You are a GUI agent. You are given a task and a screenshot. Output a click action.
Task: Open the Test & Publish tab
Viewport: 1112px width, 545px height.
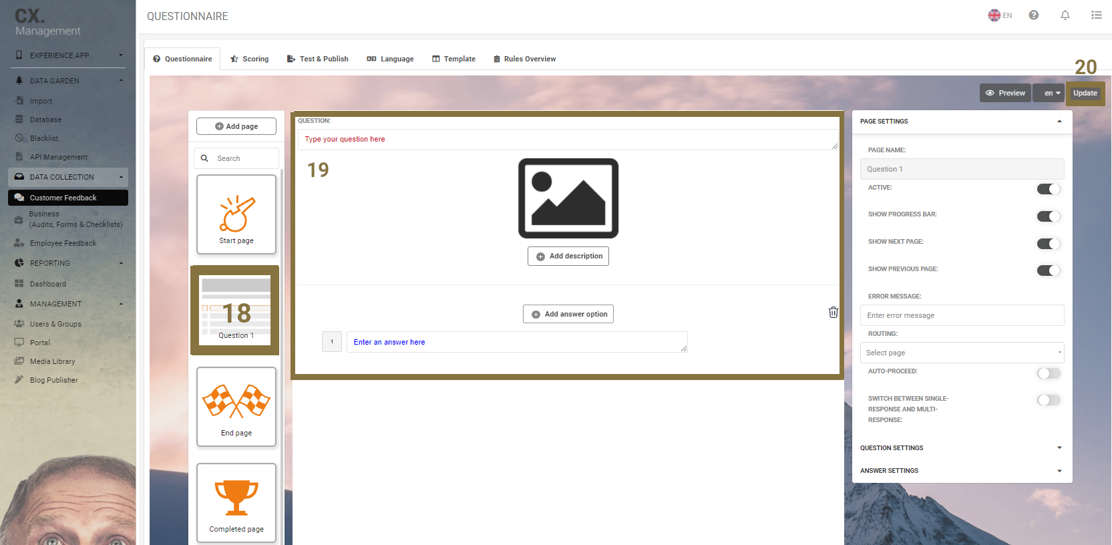point(317,59)
